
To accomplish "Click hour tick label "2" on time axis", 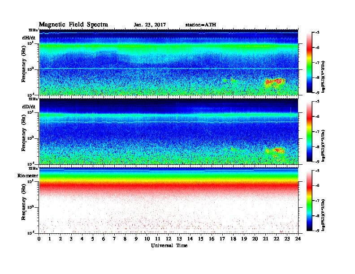I will 61,239.
